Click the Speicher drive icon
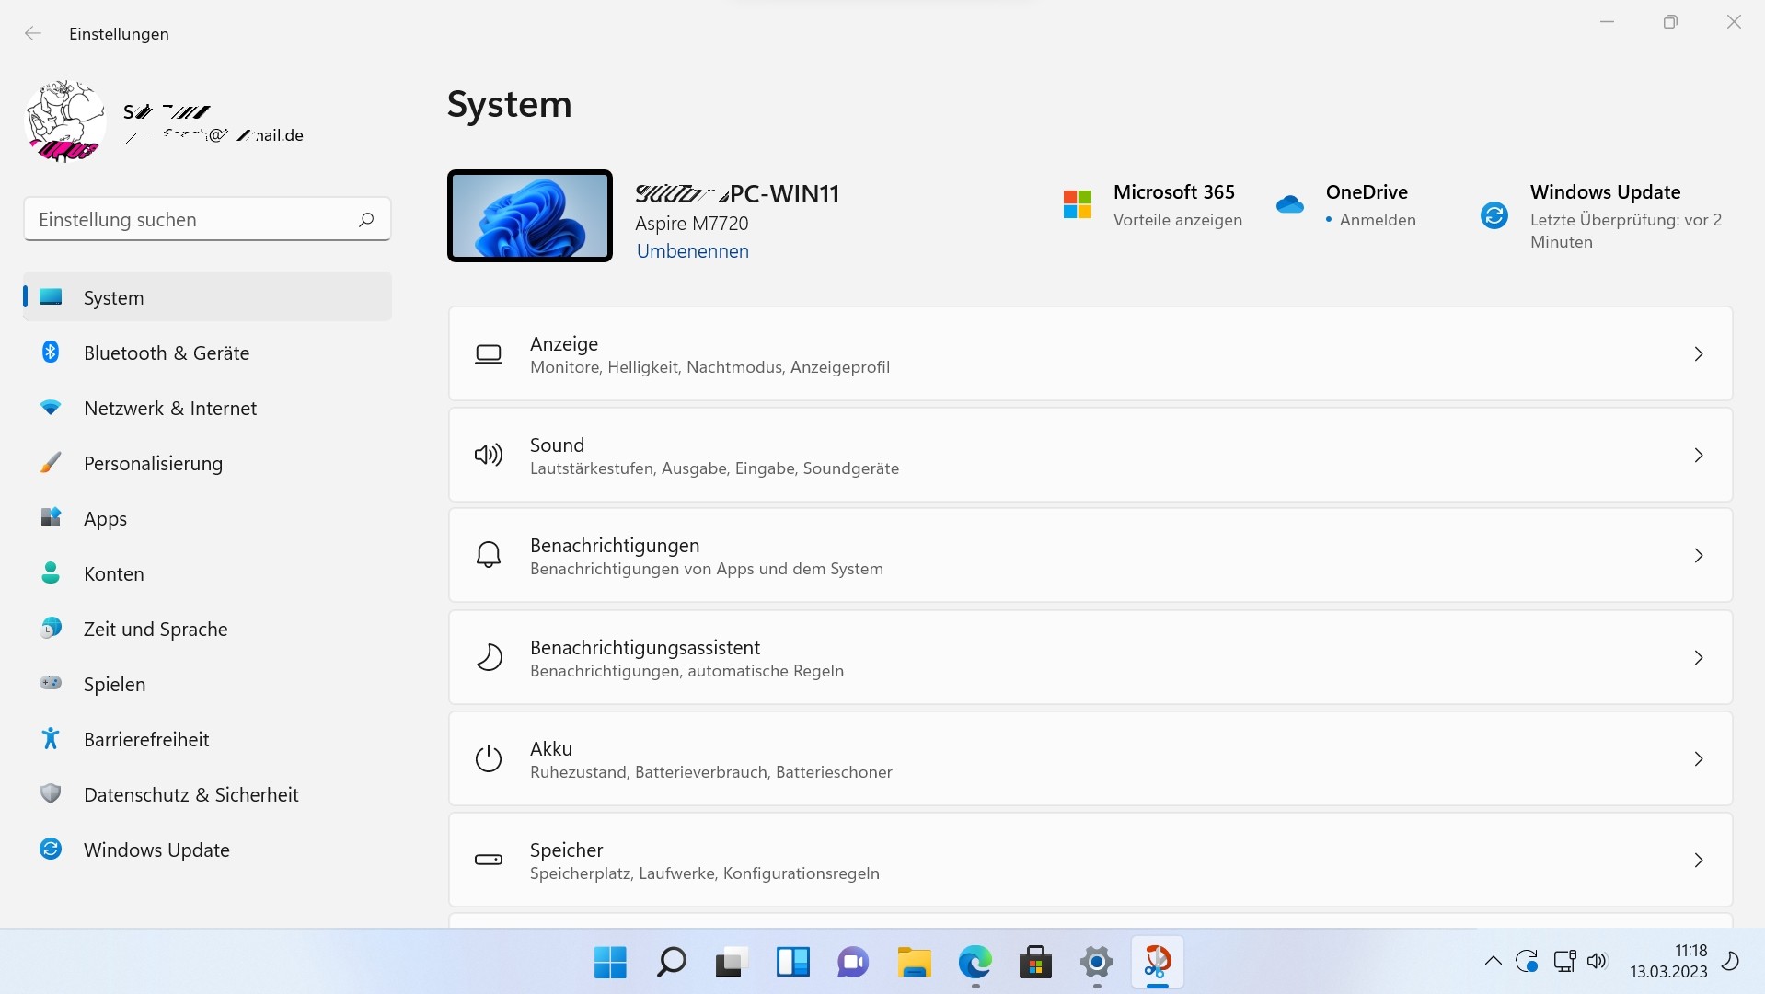Image resolution: width=1765 pixels, height=994 pixels. (488, 860)
